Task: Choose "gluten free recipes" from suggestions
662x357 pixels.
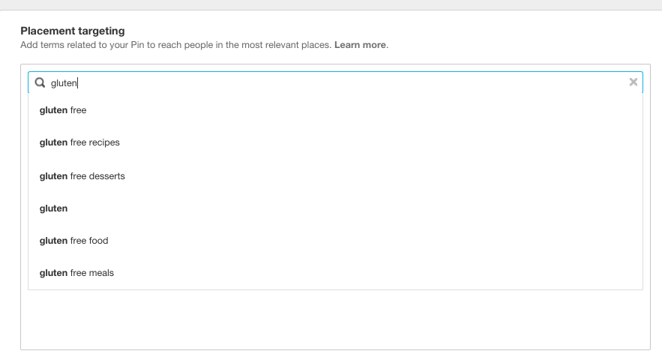Action: click(79, 142)
